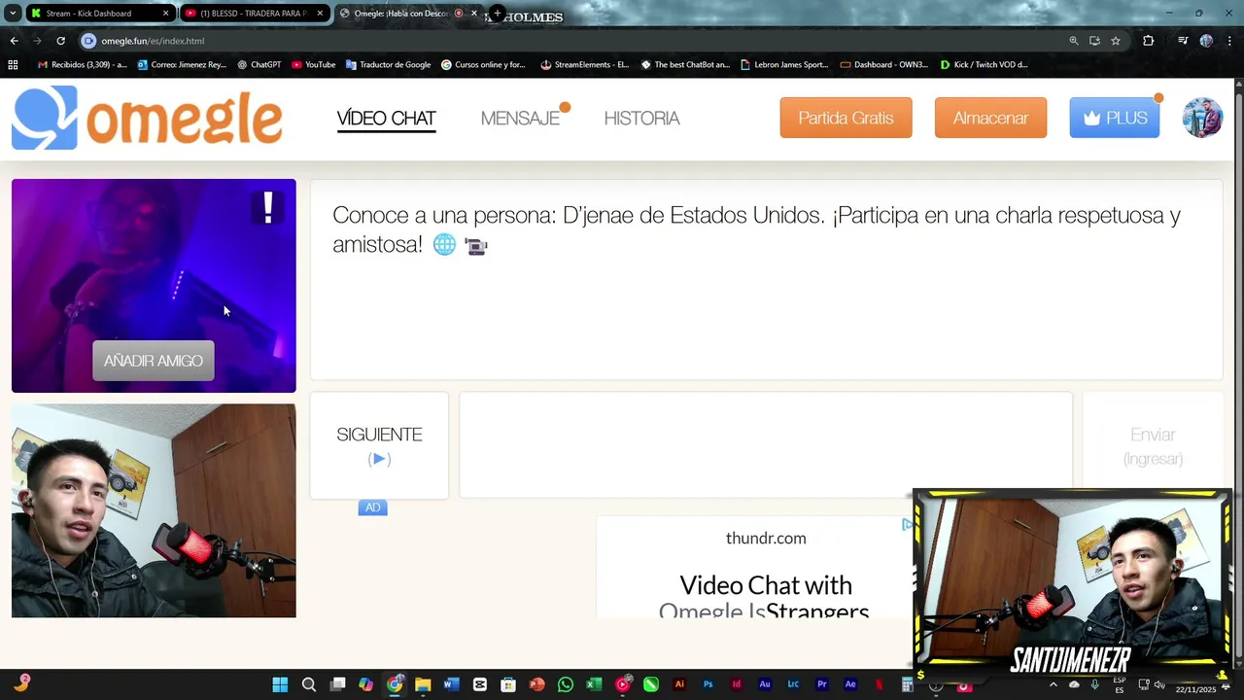Open Task View in the taskbar

tap(337, 684)
